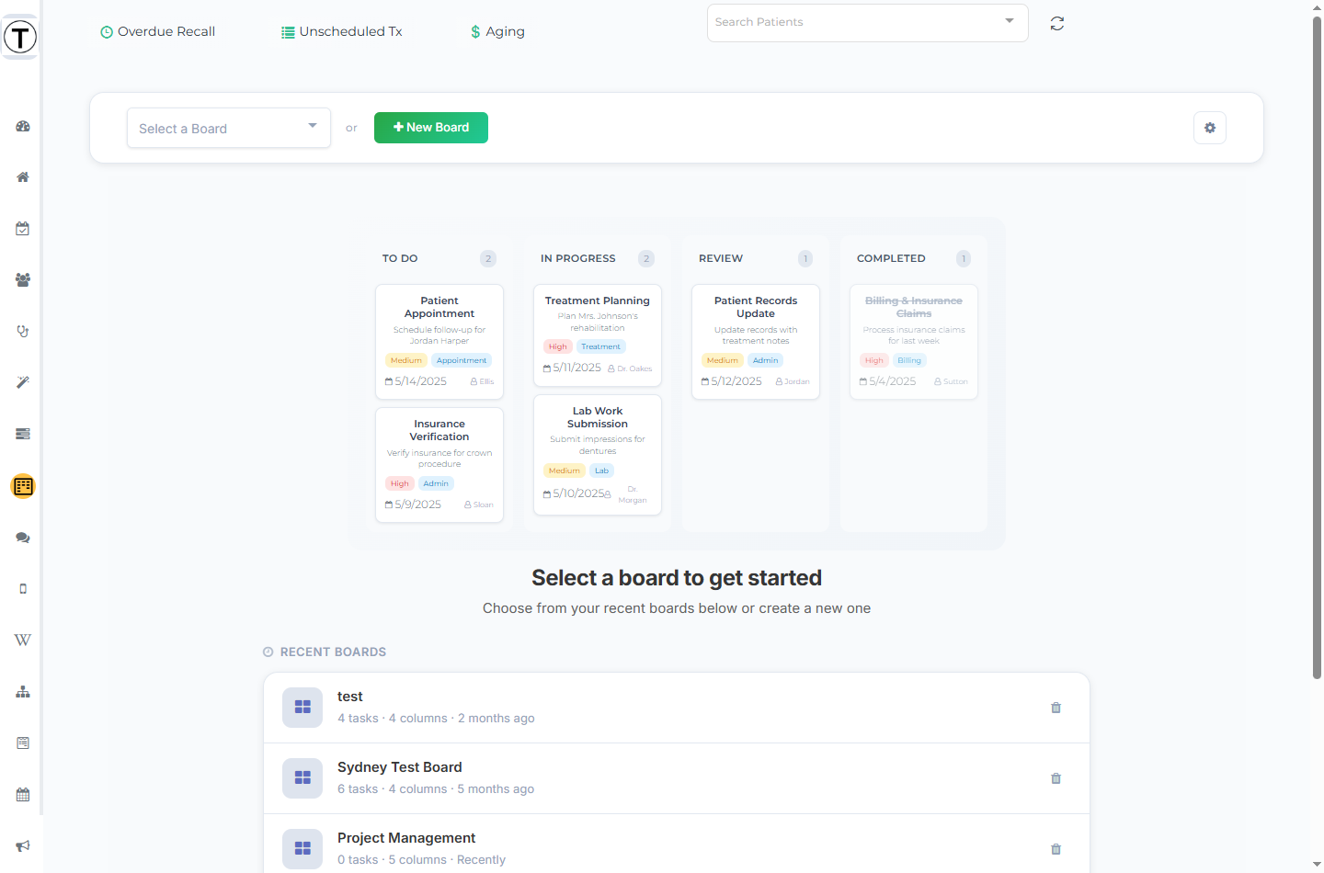
Task: Open the W wiki icon
Action: [x=23, y=640]
